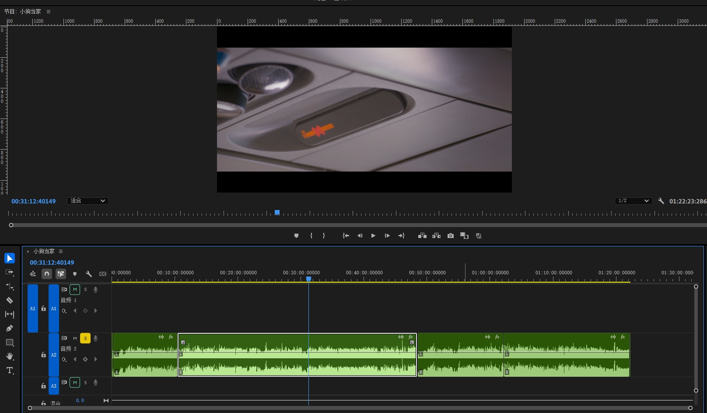
Task: Select the Type tool
Action: [x=10, y=371]
